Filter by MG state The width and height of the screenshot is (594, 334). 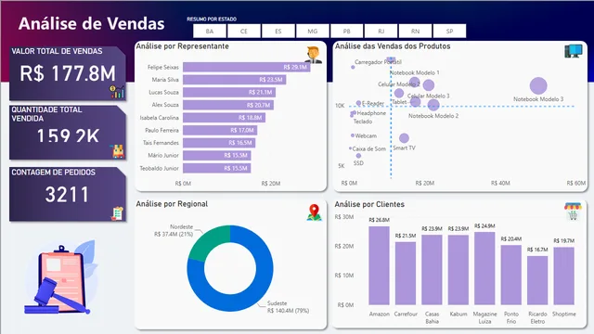point(313,31)
